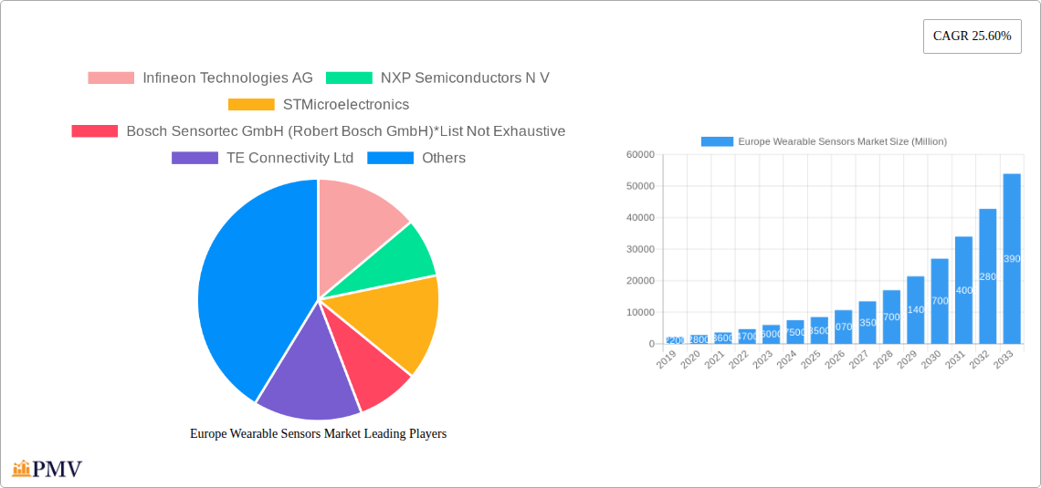Click the 2024 bar in chart
This screenshot has height=488, width=1041.
coord(794,331)
